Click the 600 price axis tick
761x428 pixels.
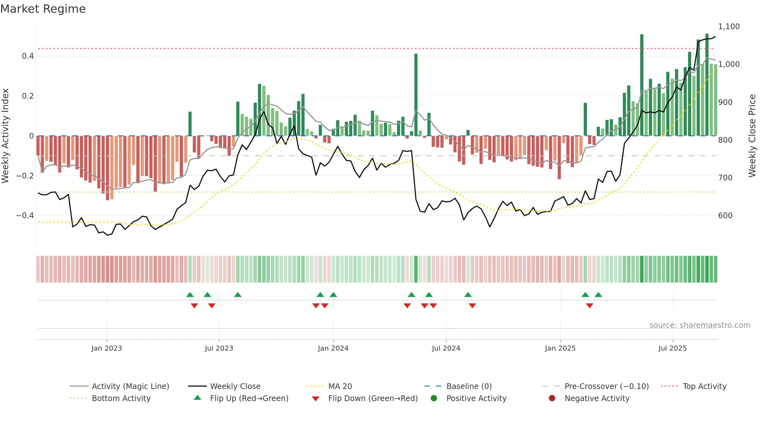coord(725,215)
